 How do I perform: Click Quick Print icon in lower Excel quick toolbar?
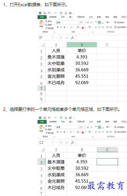pos(70,118)
